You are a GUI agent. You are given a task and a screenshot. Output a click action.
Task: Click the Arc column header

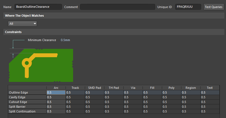[56, 88]
